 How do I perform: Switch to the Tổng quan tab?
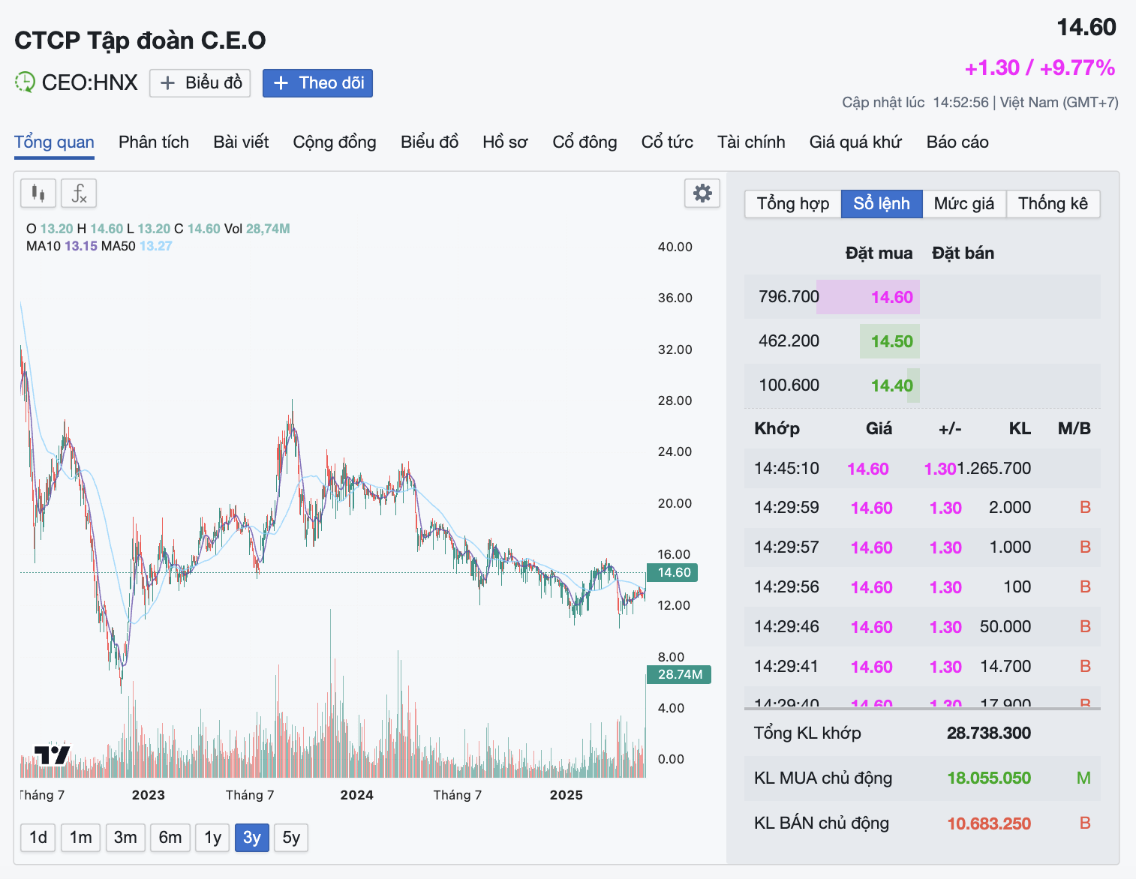pyautogui.click(x=54, y=142)
